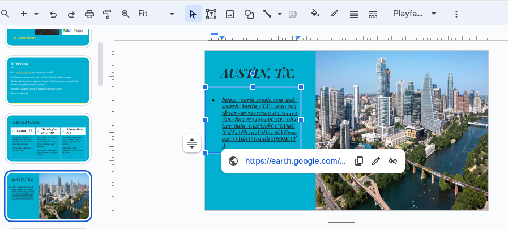
Task: Click the search menus magnifier icon
Action: pos(5,14)
